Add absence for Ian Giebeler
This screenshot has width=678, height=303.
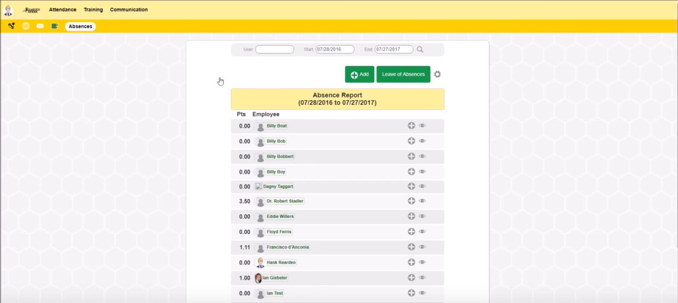411,278
